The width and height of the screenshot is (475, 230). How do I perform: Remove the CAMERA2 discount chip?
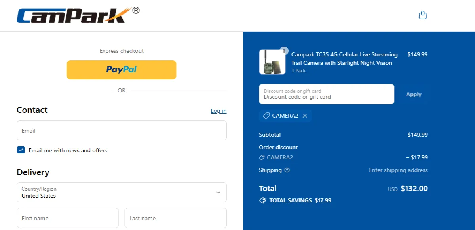click(x=305, y=116)
